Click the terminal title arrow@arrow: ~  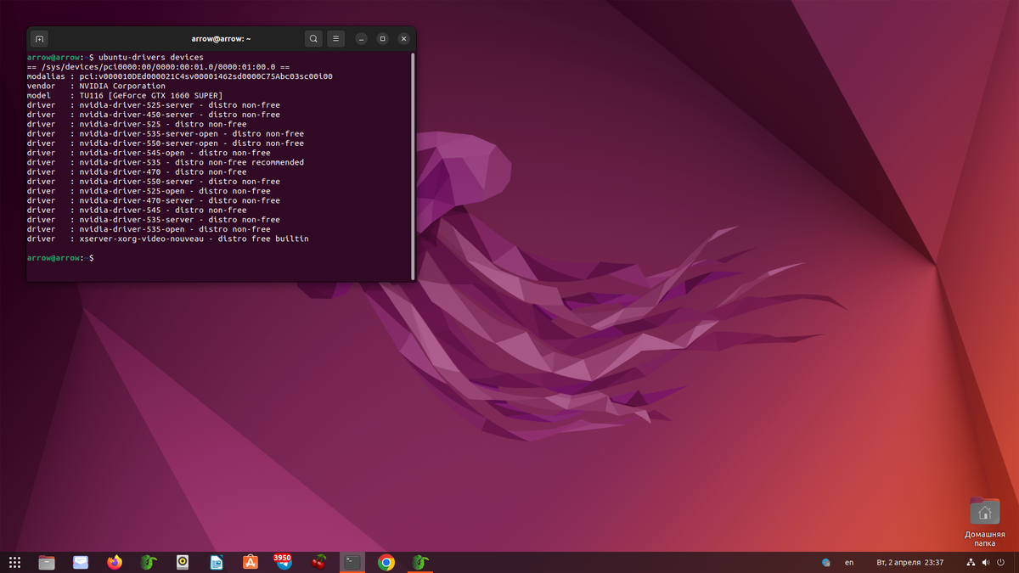[221, 39]
